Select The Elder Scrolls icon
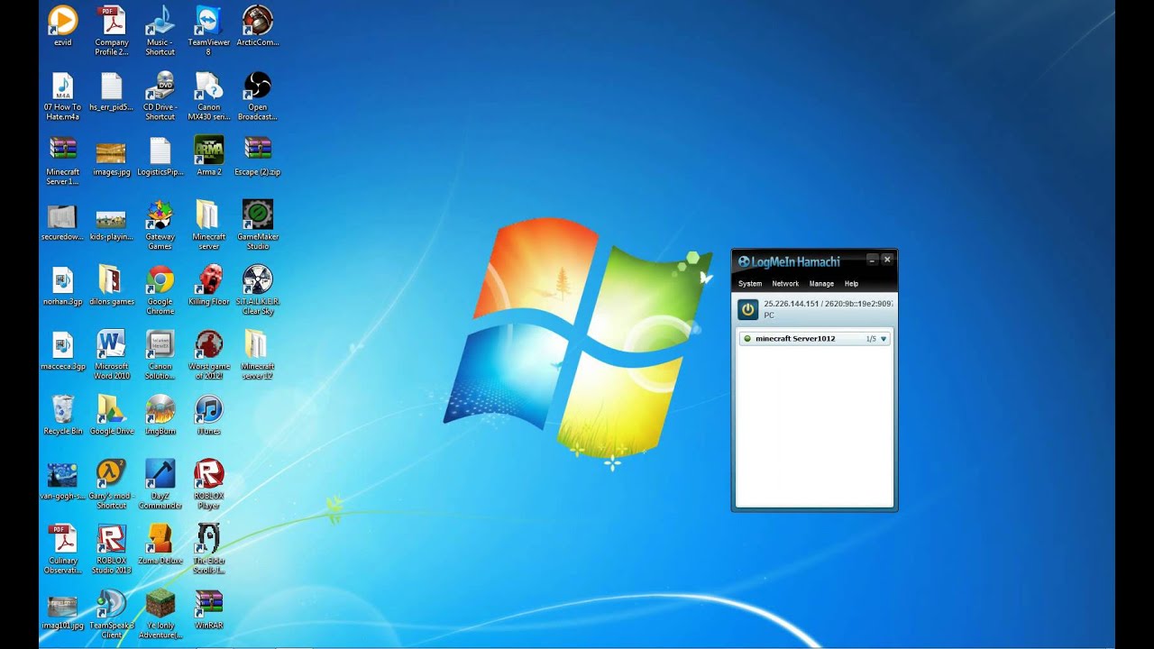 [x=208, y=538]
